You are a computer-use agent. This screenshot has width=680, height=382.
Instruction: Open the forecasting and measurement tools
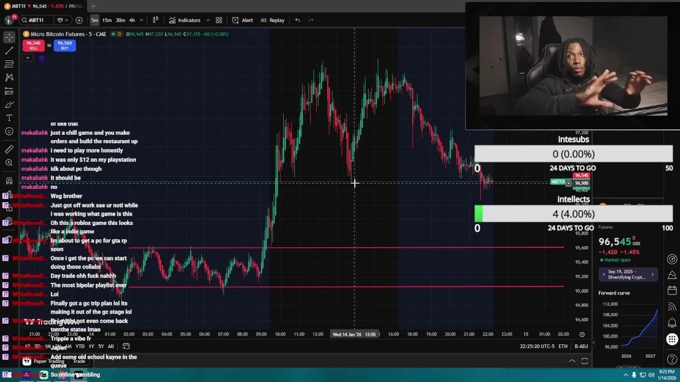pos(9,91)
